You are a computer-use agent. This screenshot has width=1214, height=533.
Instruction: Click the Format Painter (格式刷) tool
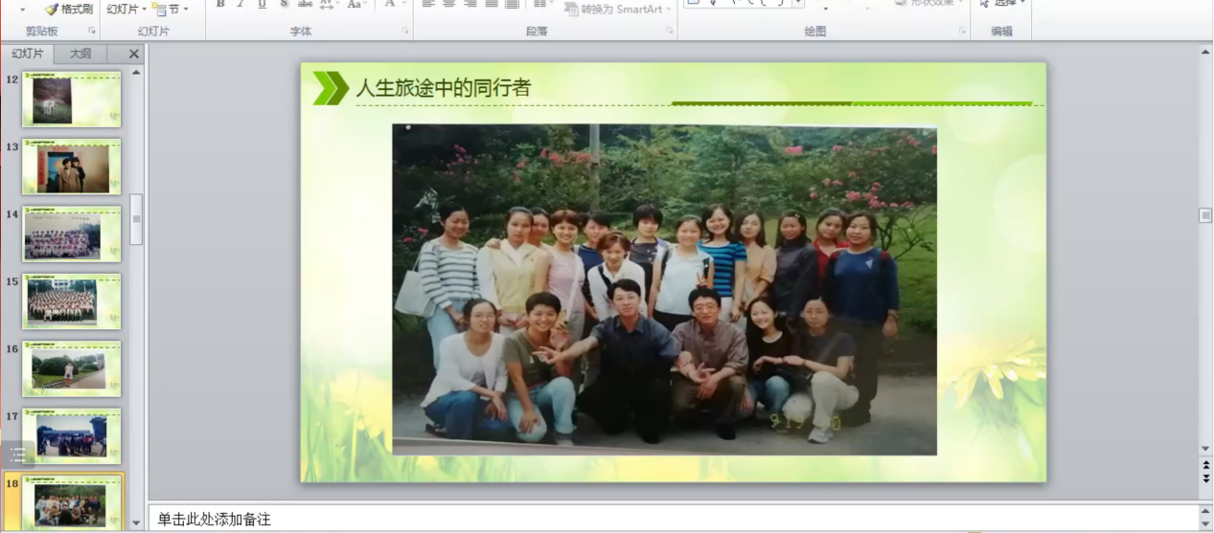(69, 9)
